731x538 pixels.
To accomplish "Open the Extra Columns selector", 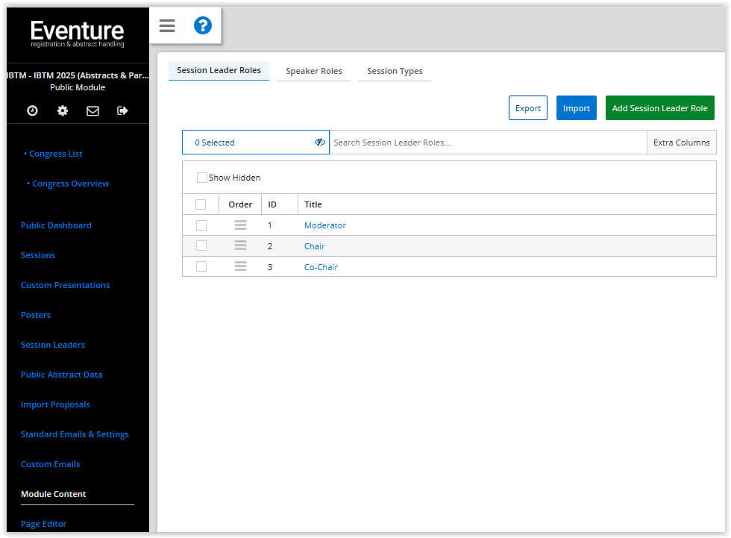I will (681, 143).
